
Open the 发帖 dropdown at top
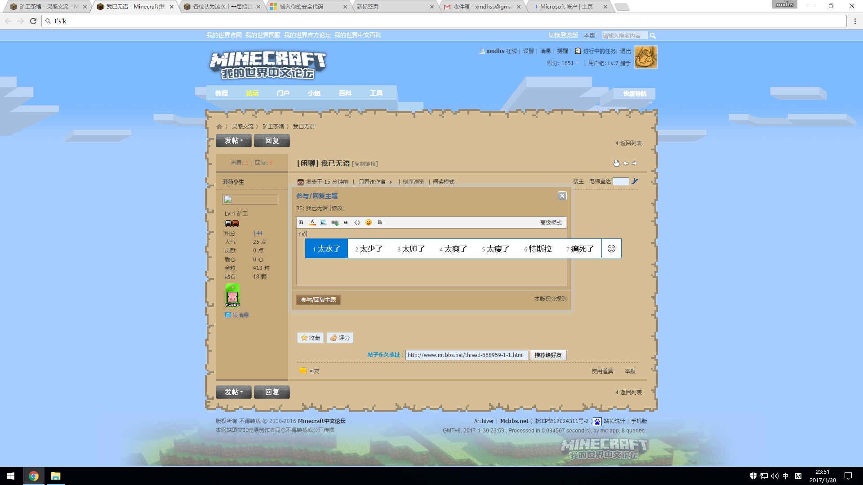(234, 141)
